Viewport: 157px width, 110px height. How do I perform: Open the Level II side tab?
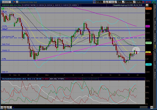155,66
